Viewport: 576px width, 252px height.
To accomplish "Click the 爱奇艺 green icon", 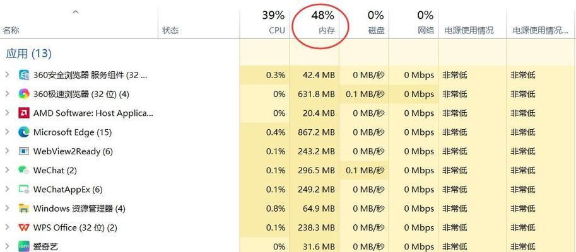I will 24,246.
